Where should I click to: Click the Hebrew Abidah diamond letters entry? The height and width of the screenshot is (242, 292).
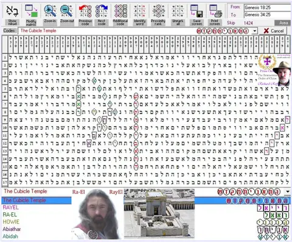(x=273, y=236)
